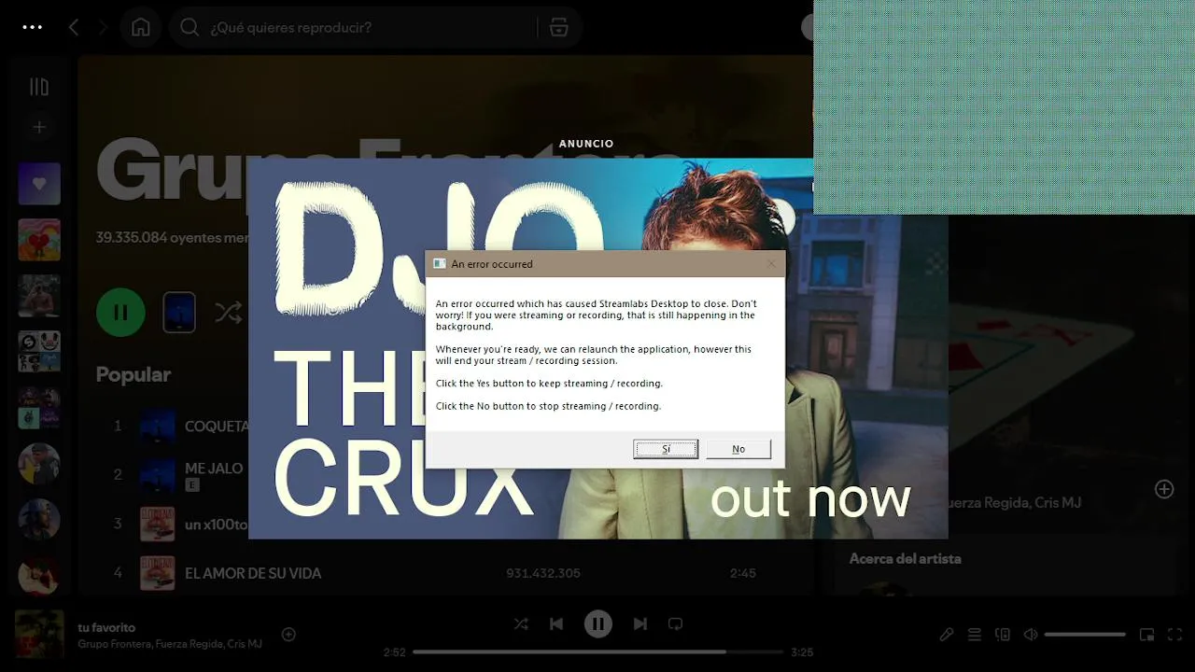Open Grupo Frontera artist link in player bar

coord(114,644)
